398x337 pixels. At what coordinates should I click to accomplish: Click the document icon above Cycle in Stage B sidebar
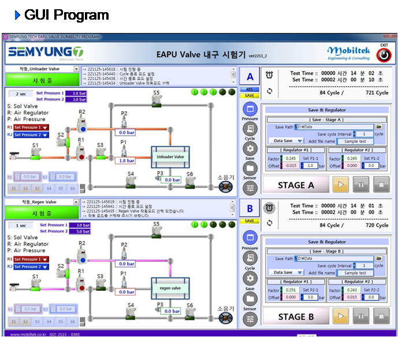point(250,258)
